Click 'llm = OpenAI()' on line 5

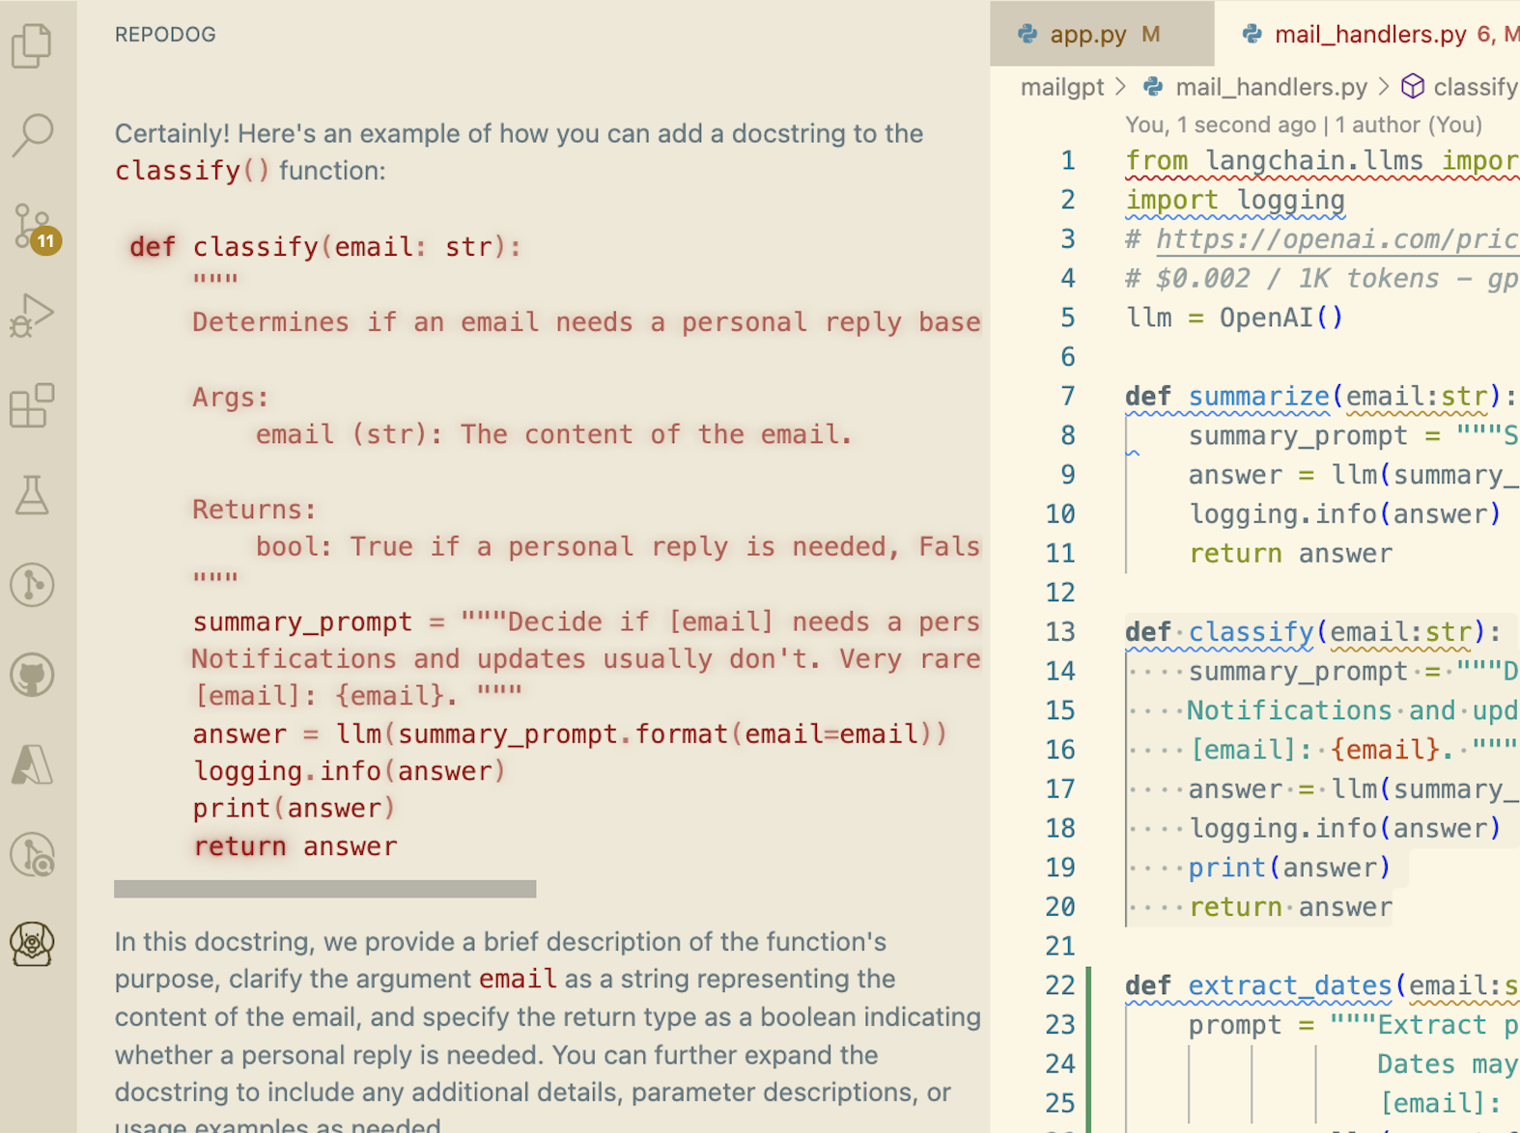pyautogui.click(x=1234, y=318)
